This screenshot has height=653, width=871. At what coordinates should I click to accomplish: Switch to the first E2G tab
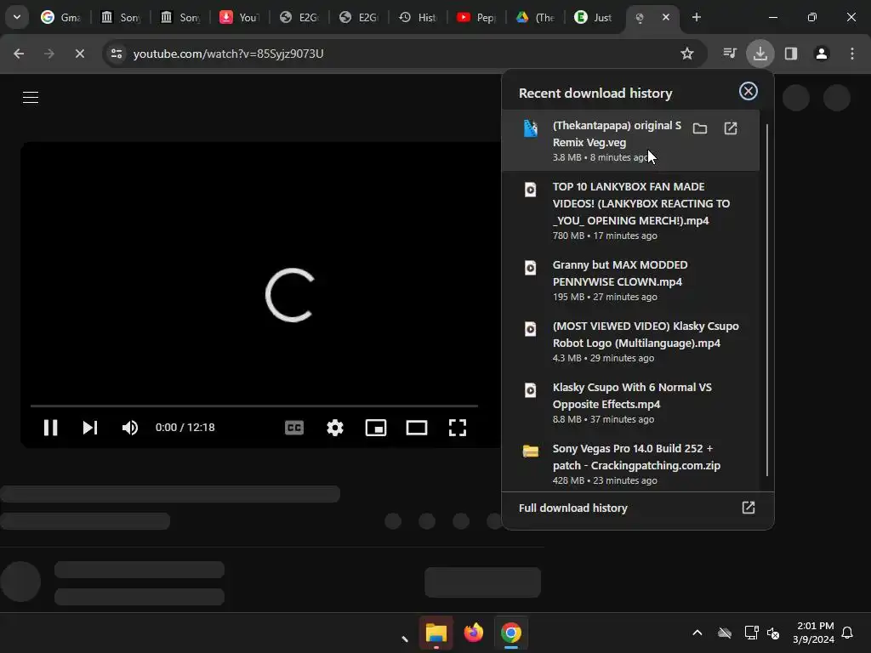pyautogui.click(x=299, y=17)
